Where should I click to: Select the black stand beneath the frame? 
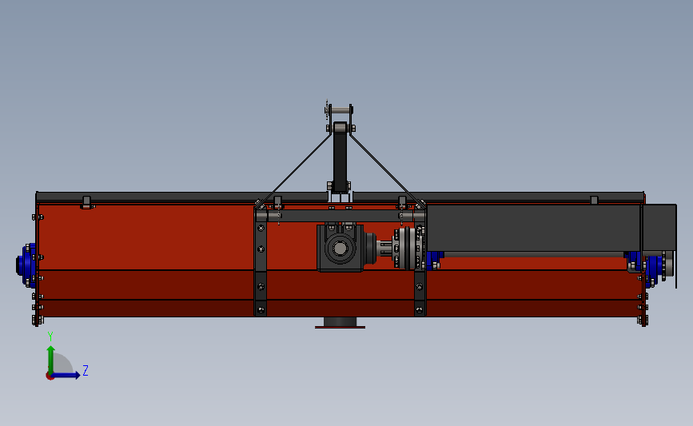[x=340, y=323]
